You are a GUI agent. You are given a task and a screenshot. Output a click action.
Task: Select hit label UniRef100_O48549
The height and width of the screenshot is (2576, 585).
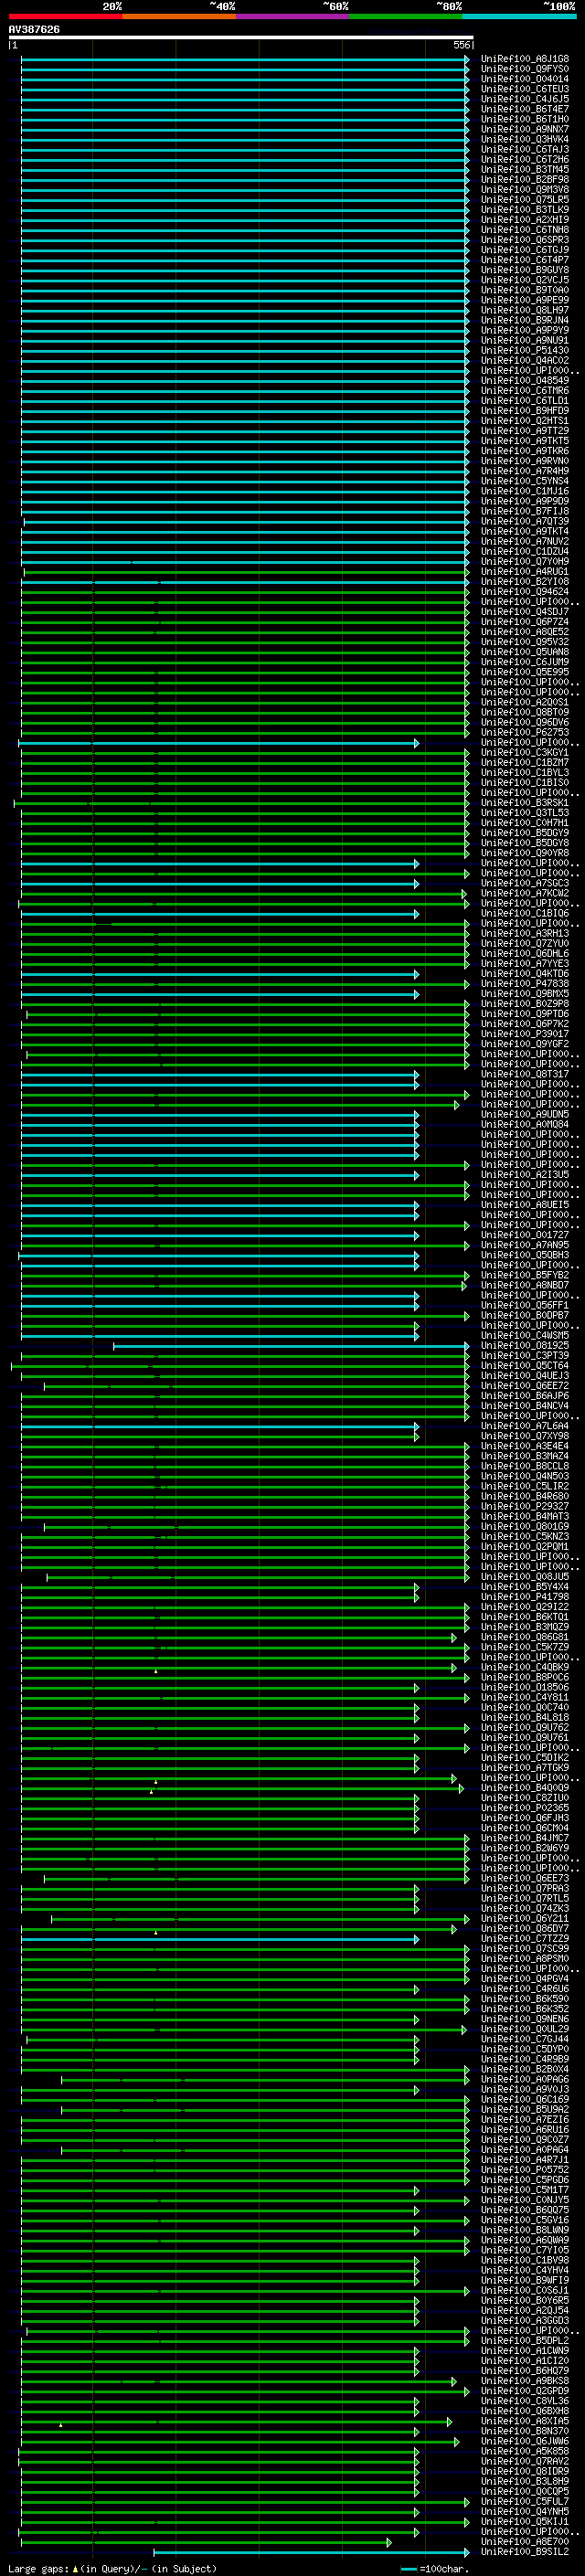pos(525,380)
